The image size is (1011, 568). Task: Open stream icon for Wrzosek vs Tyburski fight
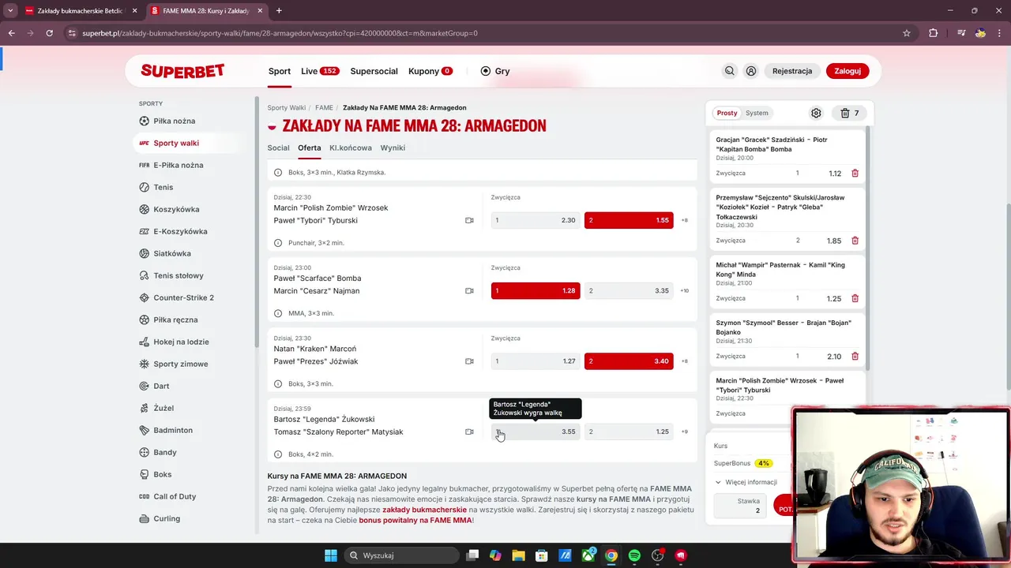[x=469, y=221]
